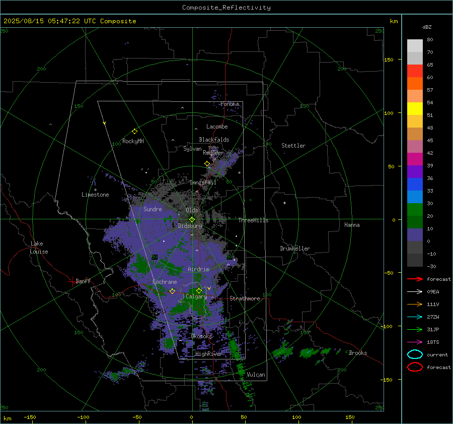Screen dimensions: 453x424
Task: Select the Lacombe label
Action: (217, 127)
